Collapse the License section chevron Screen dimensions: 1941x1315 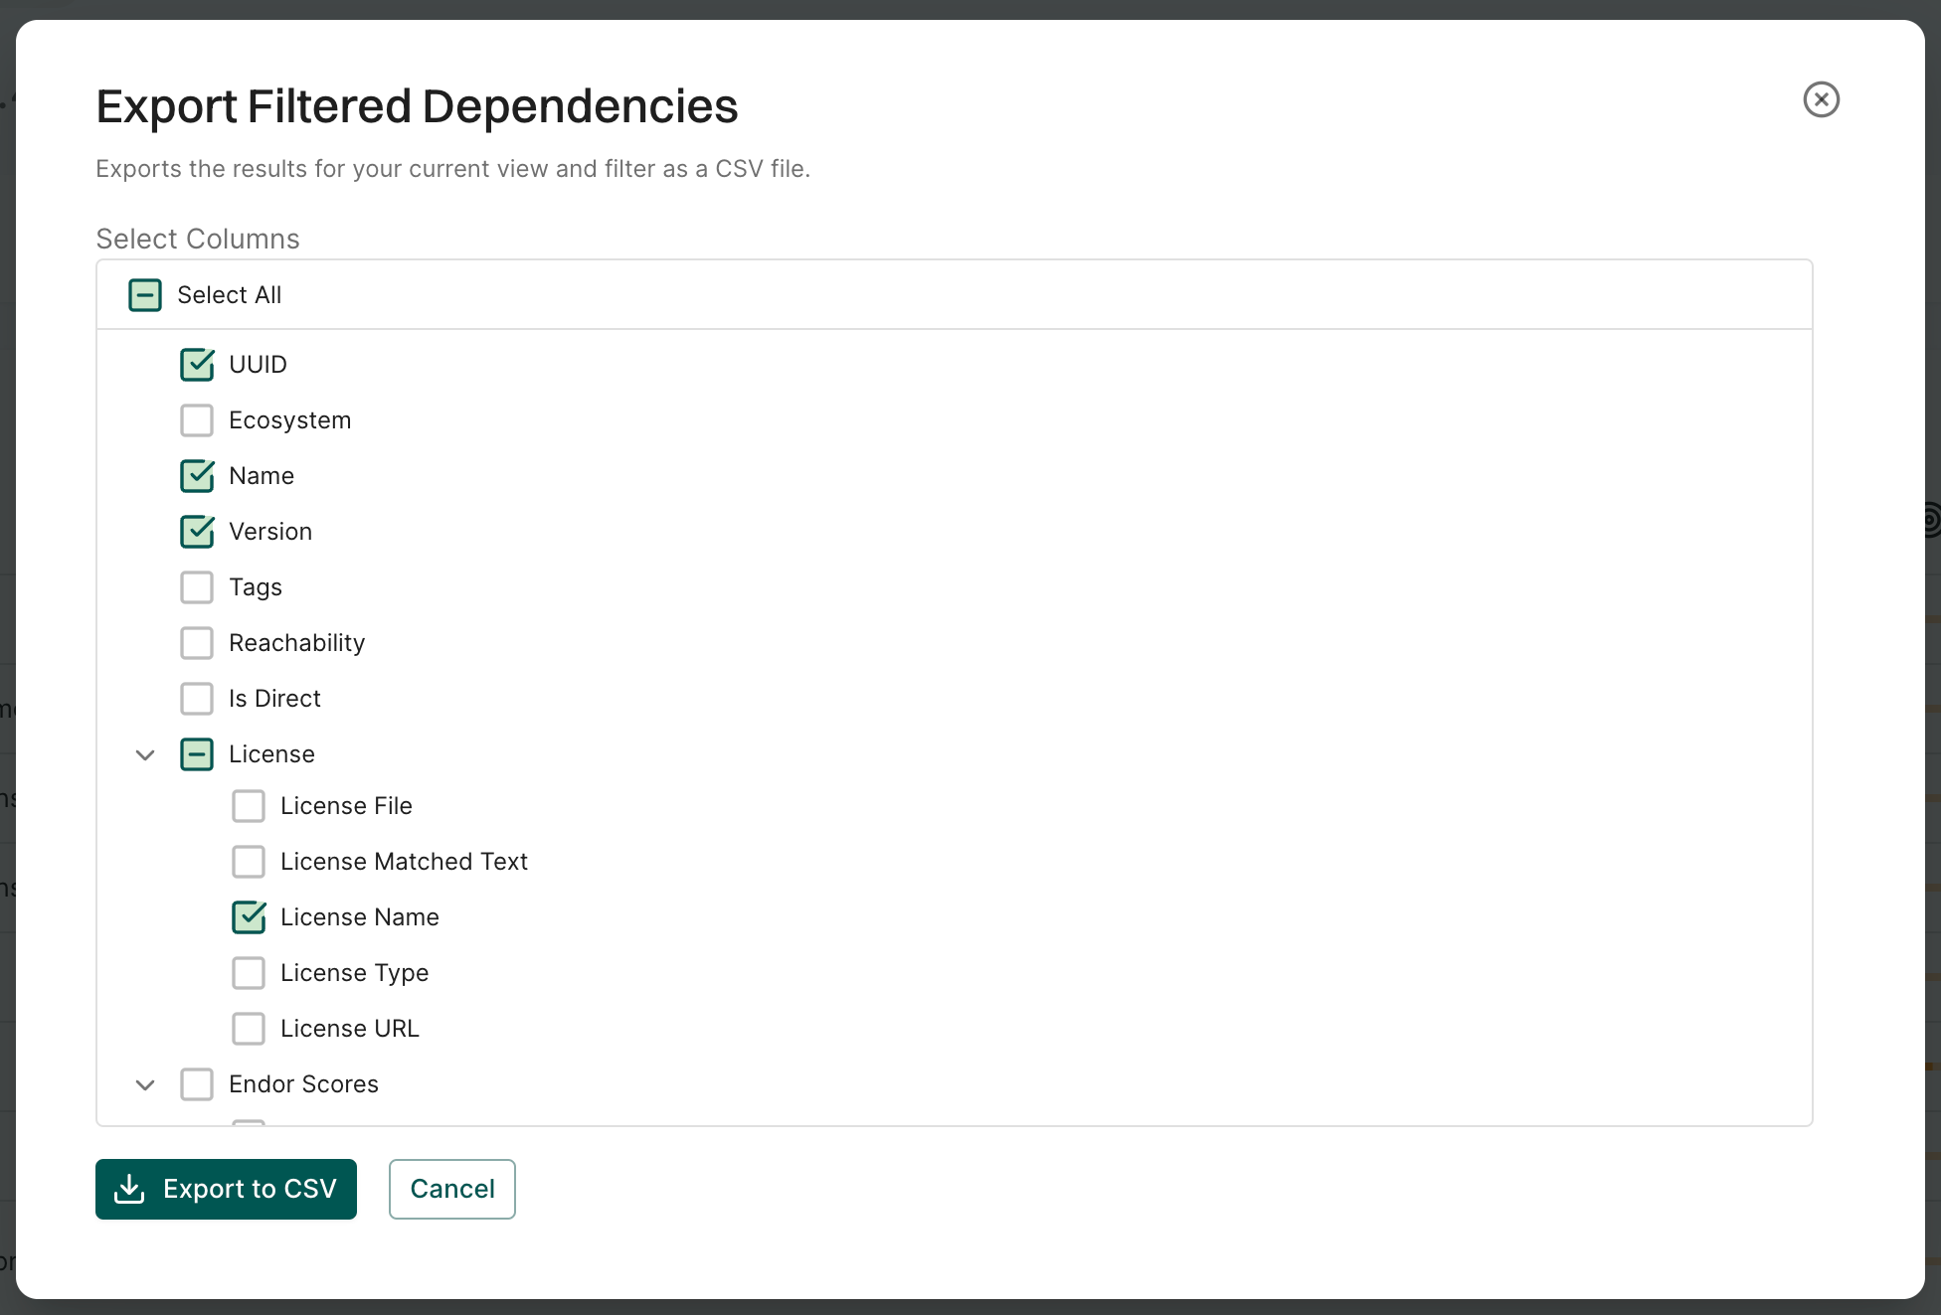144,753
